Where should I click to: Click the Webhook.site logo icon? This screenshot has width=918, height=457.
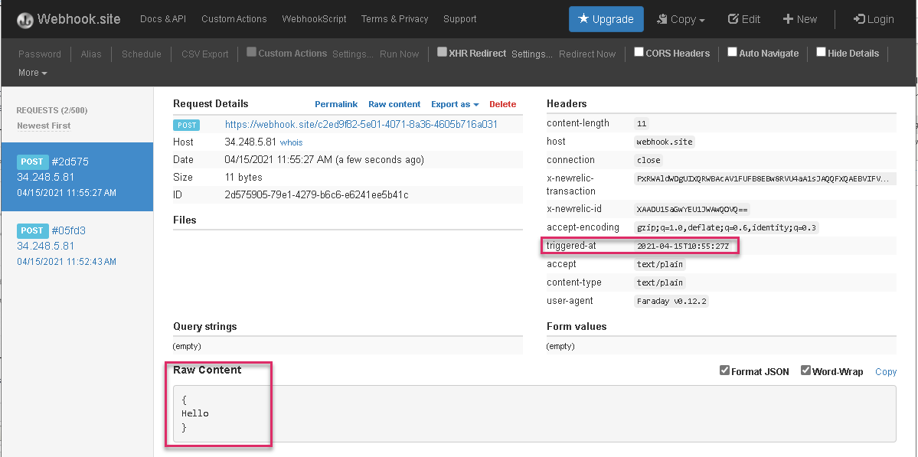(x=25, y=20)
